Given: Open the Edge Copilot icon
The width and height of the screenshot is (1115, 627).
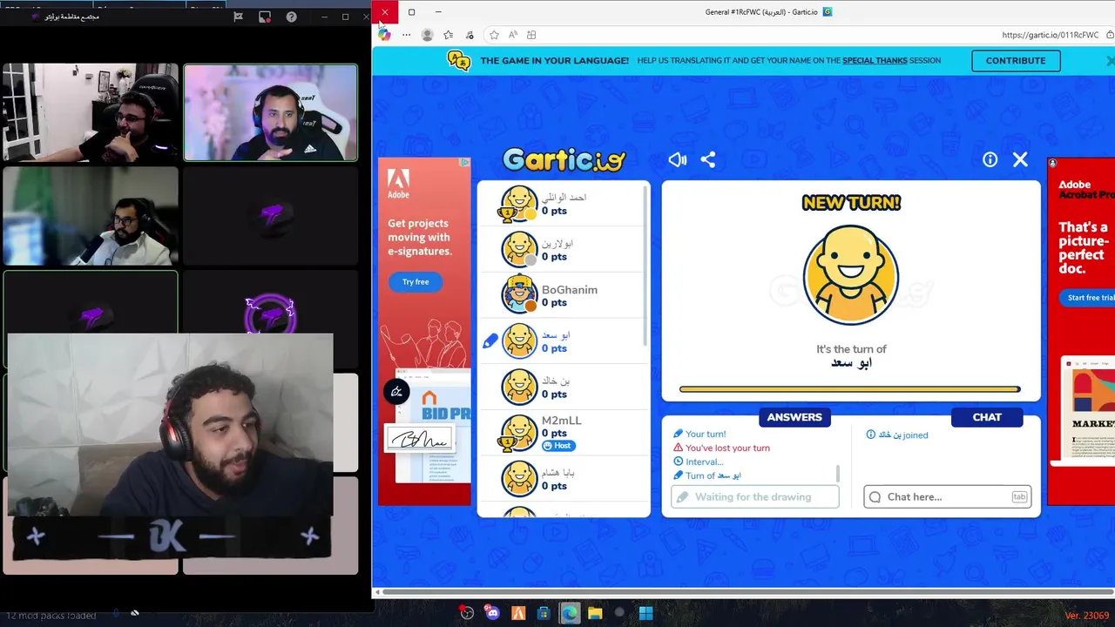Looking at the screenshot, I should pyautogui.click(x=384, y=35).
